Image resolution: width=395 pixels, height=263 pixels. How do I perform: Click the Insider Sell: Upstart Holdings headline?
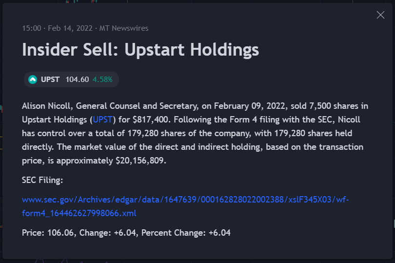coord(140,50)
